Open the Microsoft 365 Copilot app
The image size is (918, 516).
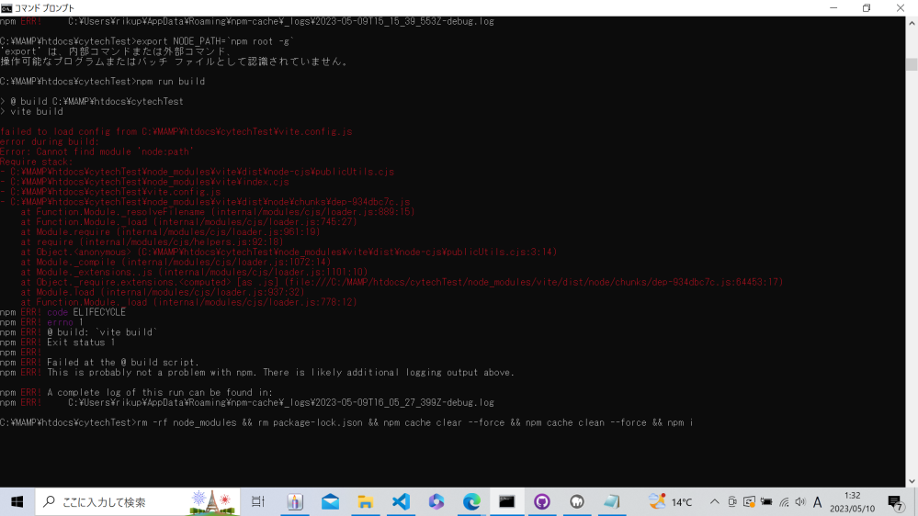[436, 502]
